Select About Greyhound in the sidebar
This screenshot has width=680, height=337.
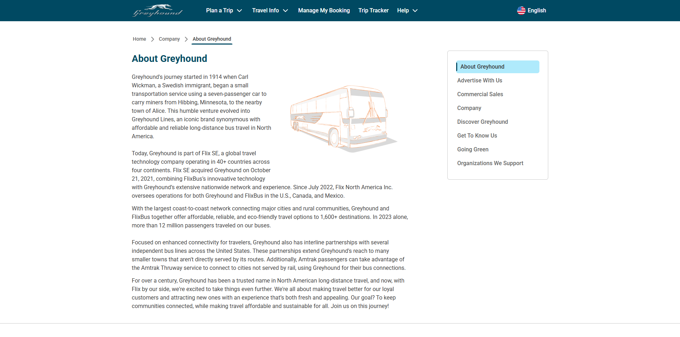click(x=482, y=67)
